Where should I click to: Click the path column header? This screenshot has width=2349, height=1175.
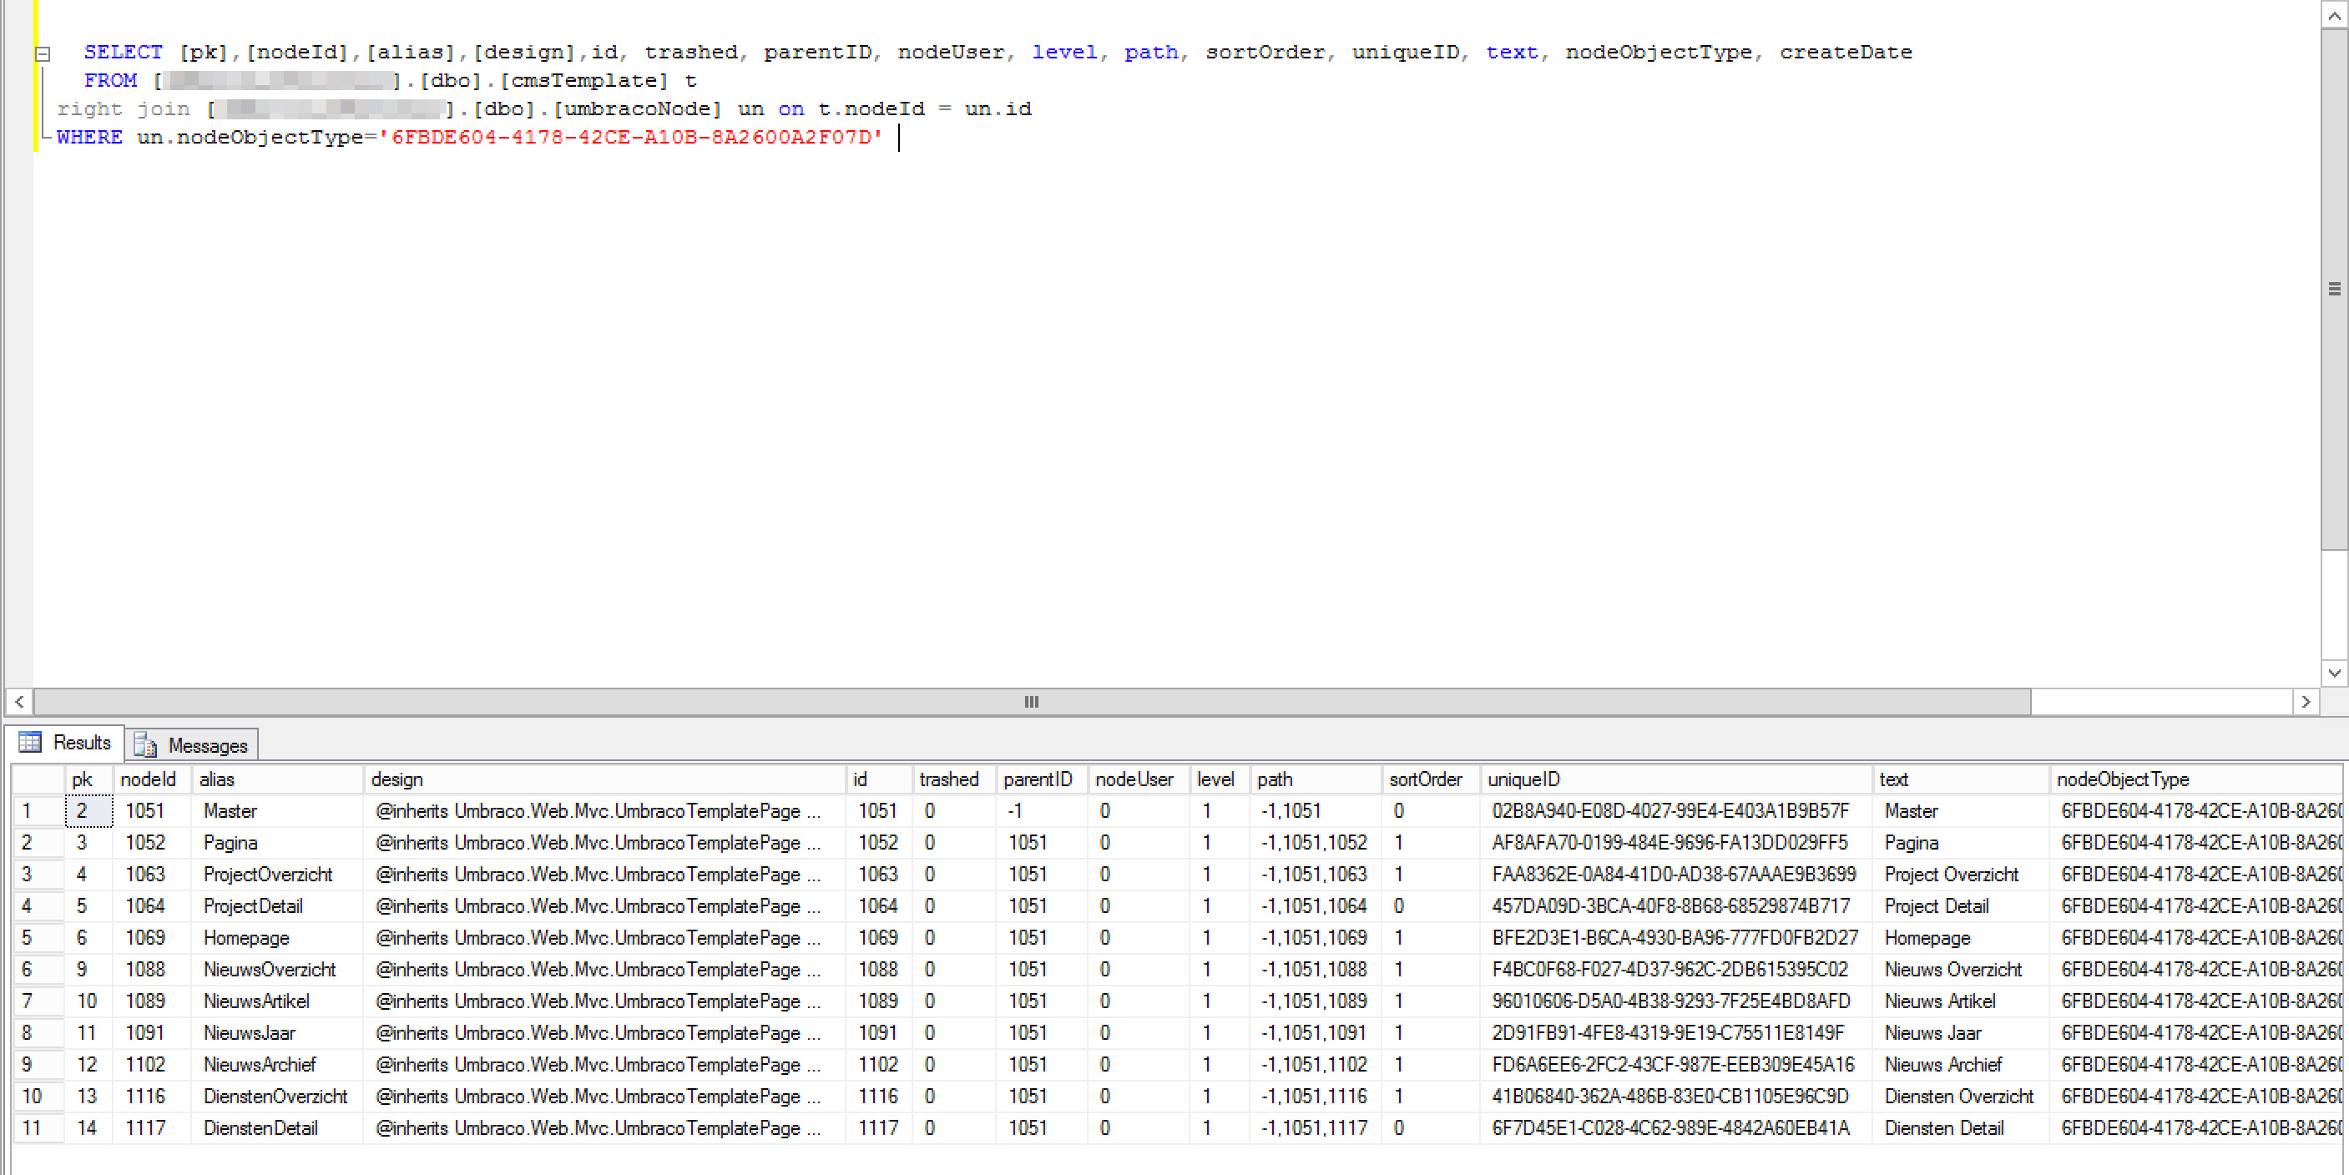tap(1316, 779)
